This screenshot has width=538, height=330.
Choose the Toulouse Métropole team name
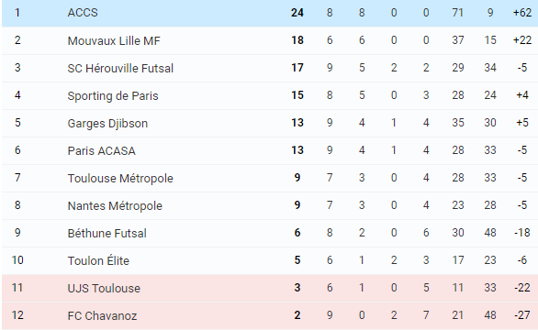120,178
